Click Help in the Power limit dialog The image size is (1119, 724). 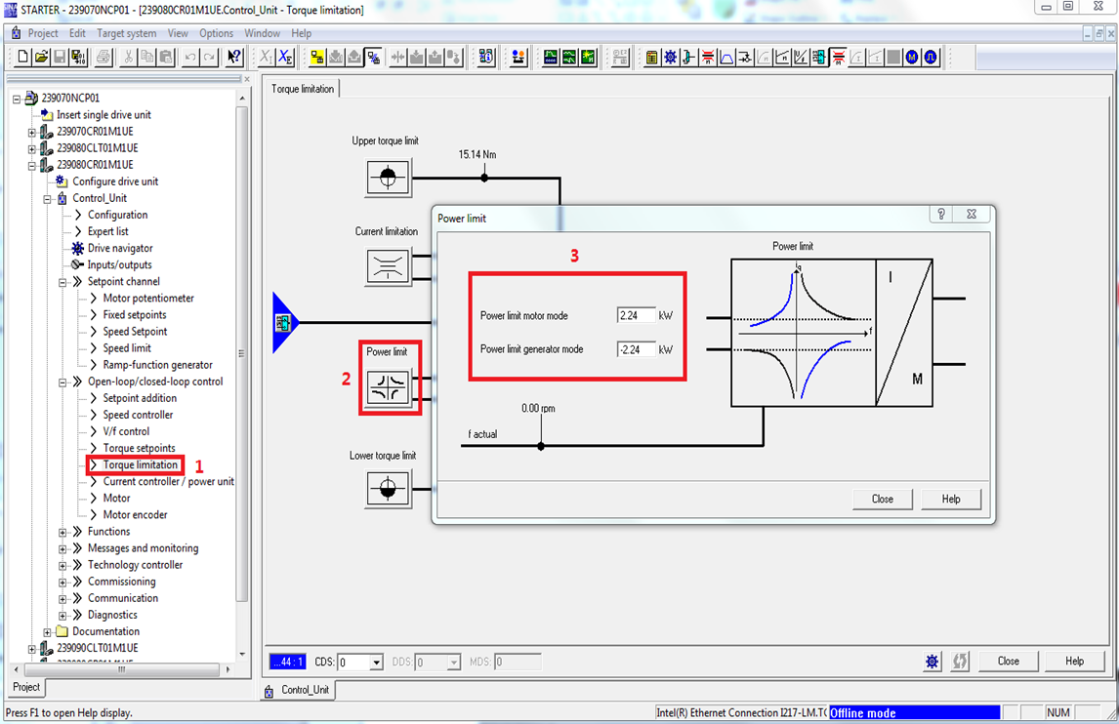950,499
